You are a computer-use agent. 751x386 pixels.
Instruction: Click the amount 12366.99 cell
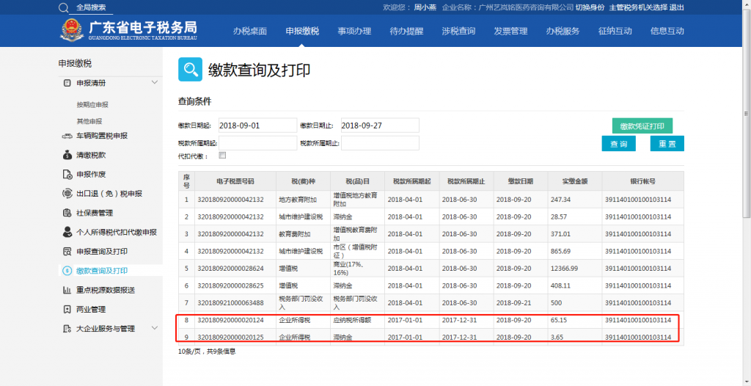(x=575, y=268)
